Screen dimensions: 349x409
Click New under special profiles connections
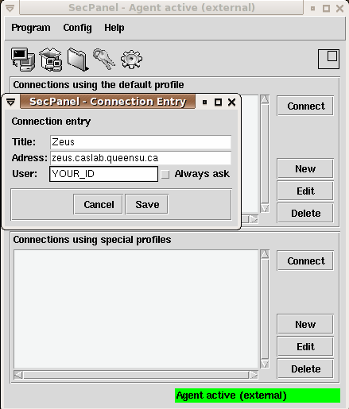point(305,324)
